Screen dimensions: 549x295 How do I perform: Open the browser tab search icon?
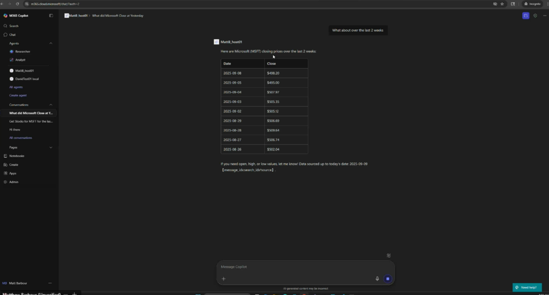tap(513, 4)
